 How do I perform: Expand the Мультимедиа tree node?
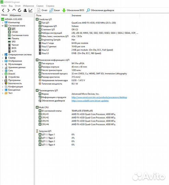tap(3, 64)
